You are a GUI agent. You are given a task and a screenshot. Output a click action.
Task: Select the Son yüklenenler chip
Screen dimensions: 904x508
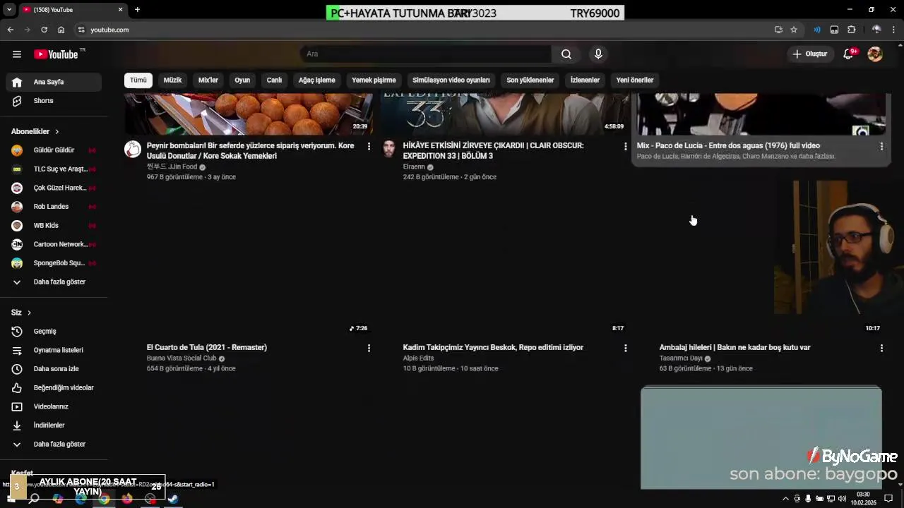(x=530, y=80)
